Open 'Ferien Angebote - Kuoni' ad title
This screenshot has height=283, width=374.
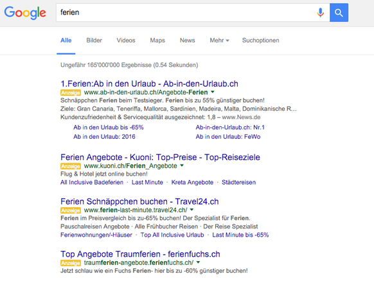160,158
